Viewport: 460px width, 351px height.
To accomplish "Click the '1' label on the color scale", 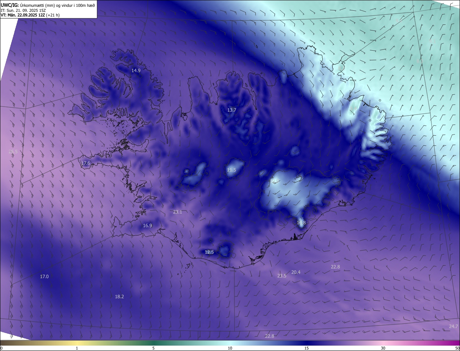I will [x=77, y=348].
